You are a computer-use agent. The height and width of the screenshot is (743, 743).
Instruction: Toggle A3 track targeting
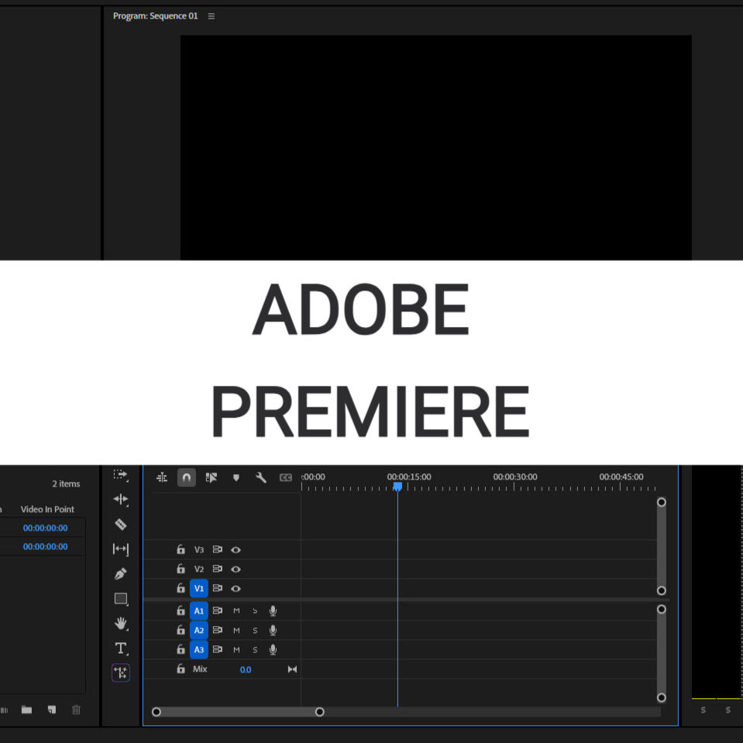[199, 650]
